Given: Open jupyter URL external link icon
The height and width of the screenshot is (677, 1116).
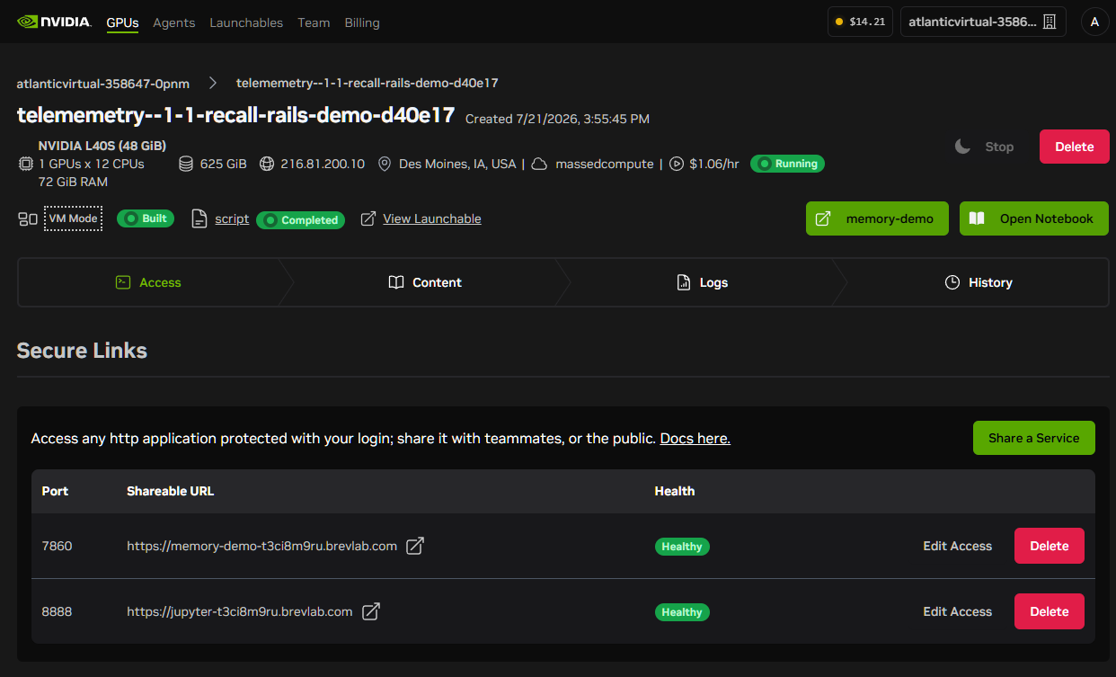Looking at the screenshot, I should (x=370, y=611).
